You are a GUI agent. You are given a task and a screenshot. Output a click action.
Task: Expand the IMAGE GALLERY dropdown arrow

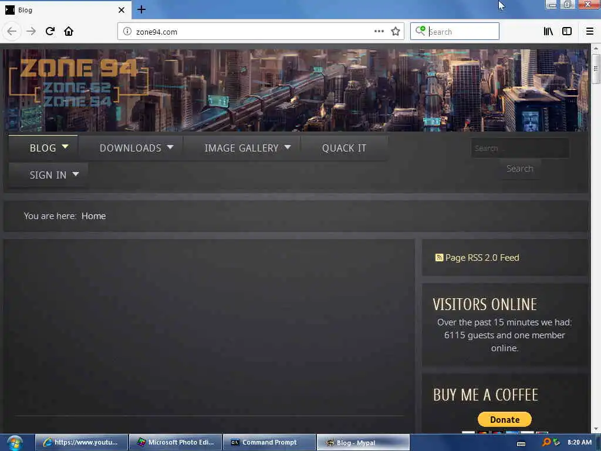click(288, 147)
